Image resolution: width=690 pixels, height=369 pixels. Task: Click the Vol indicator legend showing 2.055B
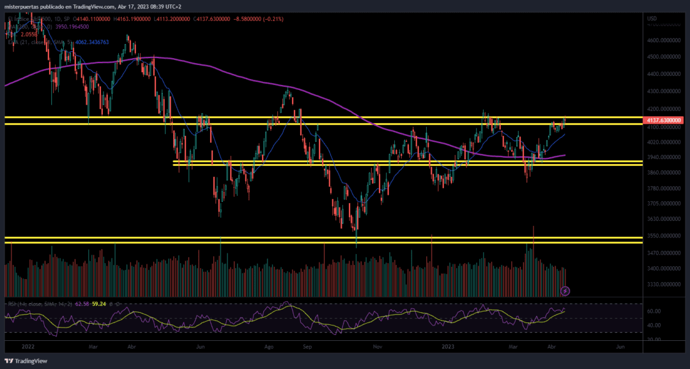[x=22, y=34]
